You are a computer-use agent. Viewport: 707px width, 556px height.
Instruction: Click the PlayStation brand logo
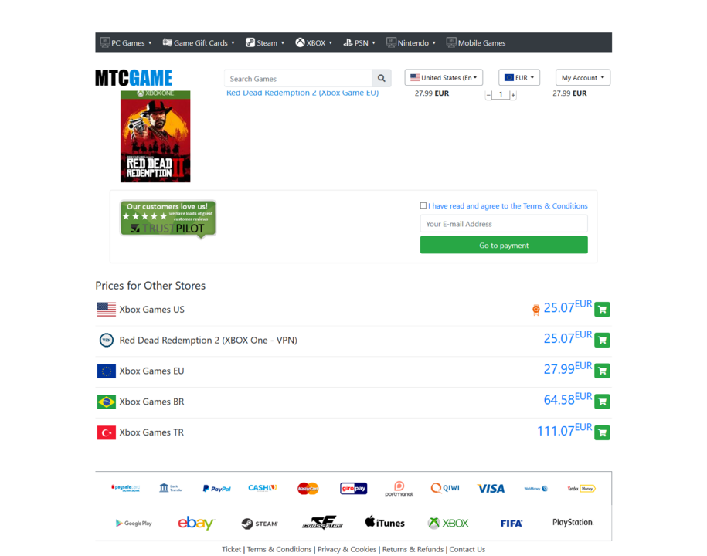point(573,522)
